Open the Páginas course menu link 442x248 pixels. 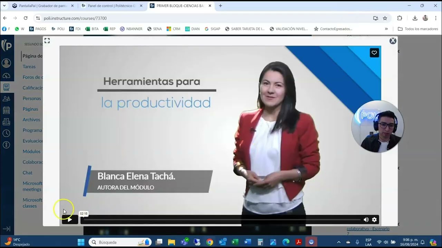click(x=30, y=109)
